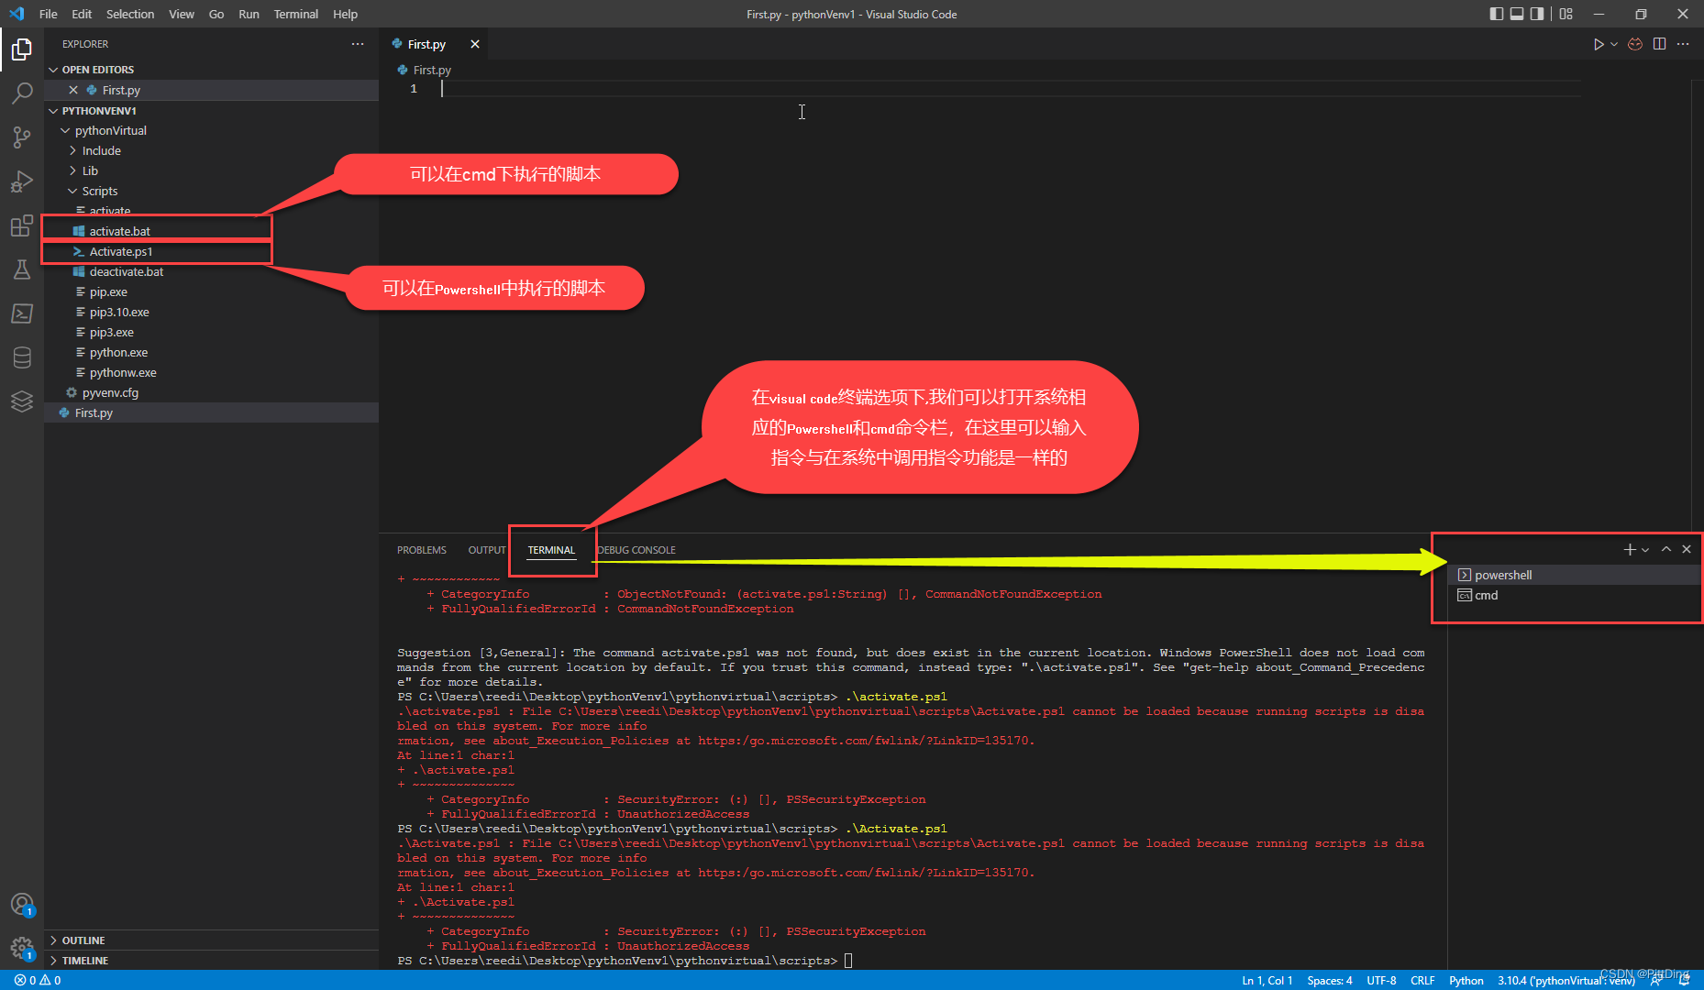Image resolution: width=1704 pixels, height=990 pixels.
Task: Open Activate.ps1 in the explorer
Action: click(211, 251)
